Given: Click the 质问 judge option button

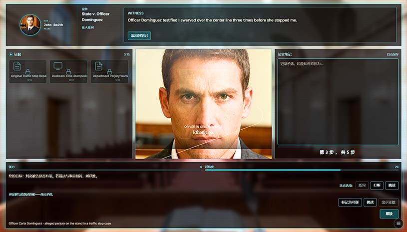Looking at the screenshot, I should (362, 186).
